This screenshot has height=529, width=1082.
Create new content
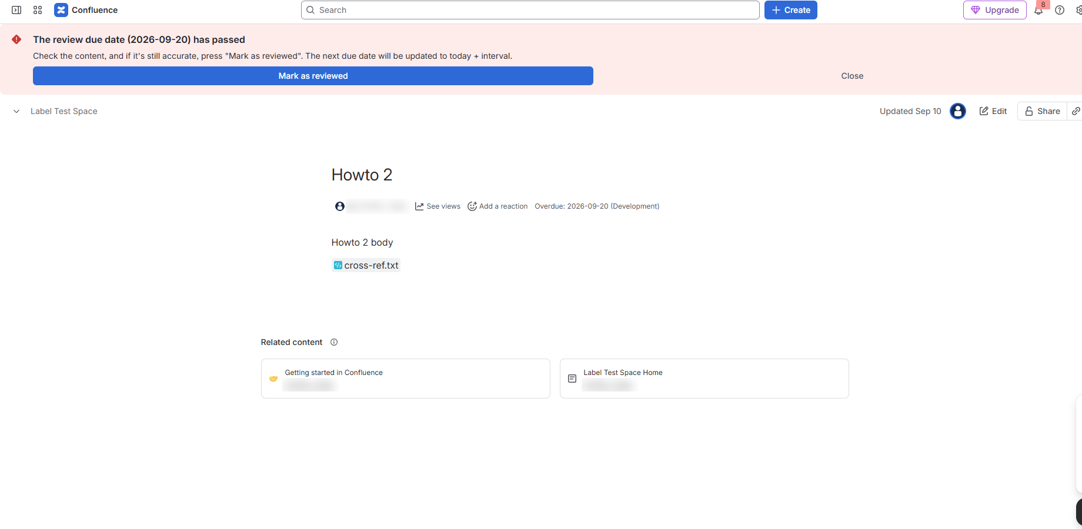point(791,10)
